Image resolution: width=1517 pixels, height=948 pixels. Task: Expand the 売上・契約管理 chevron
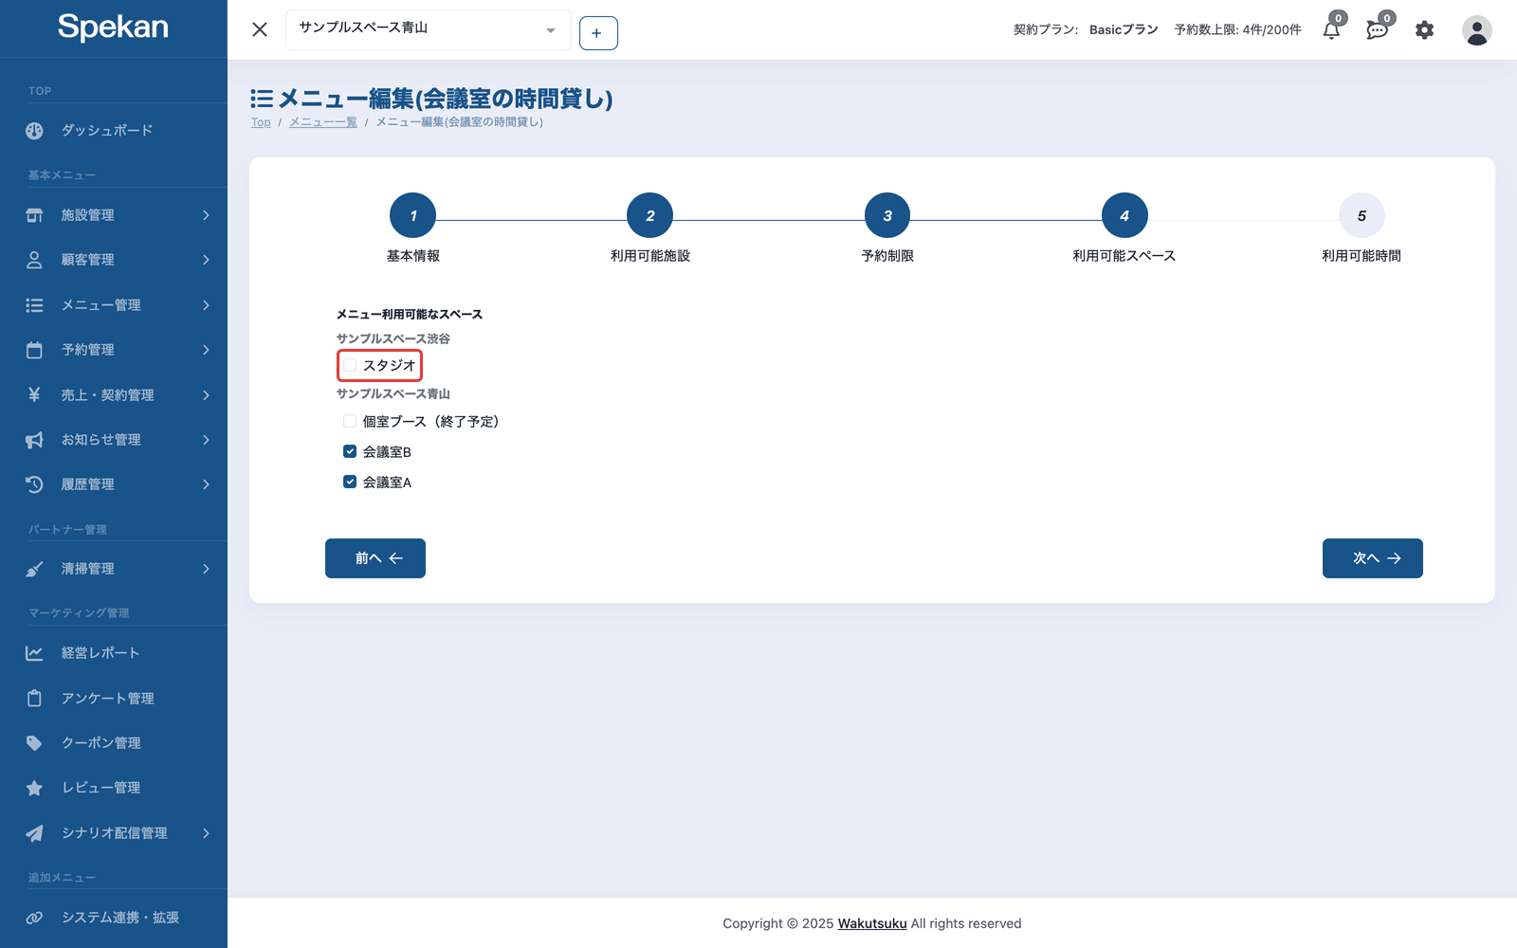point(206,395)
